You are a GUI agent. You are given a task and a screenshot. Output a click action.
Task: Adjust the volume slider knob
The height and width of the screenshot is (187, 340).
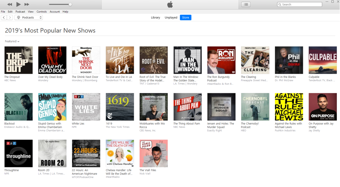70,4
